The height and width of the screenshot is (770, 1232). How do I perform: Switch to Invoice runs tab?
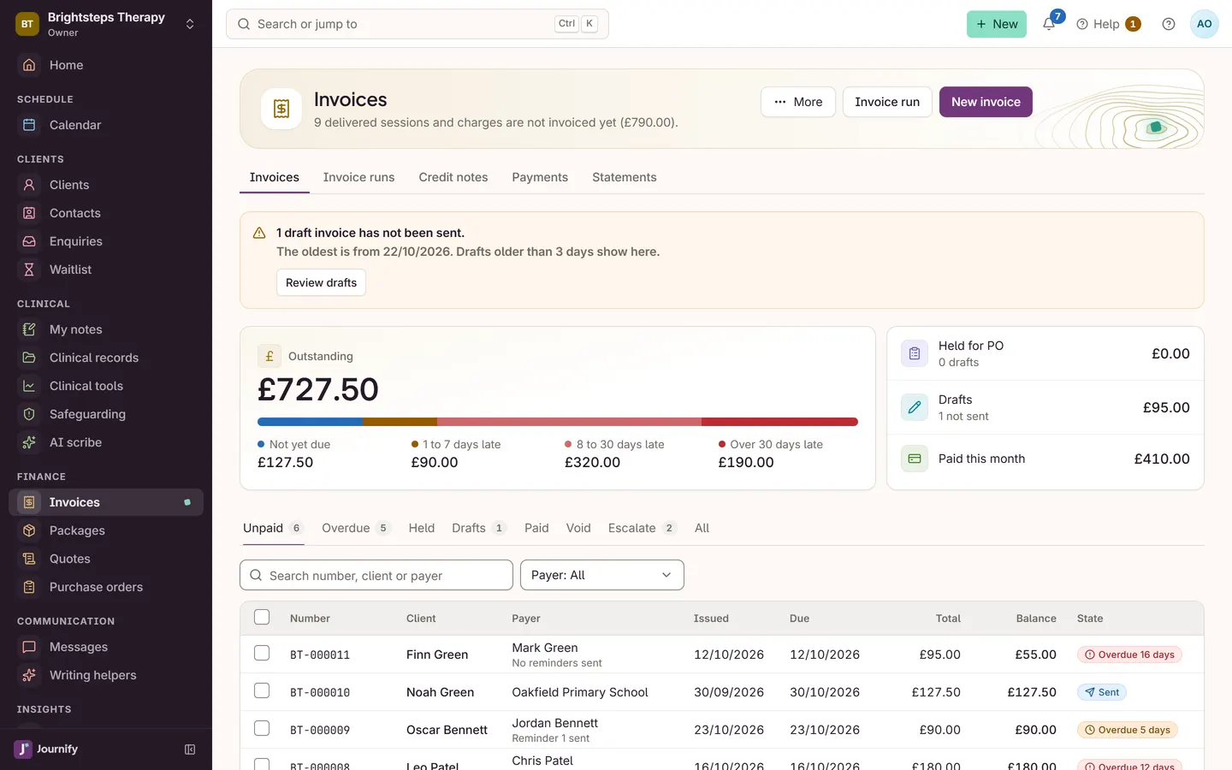(x=358, y=177)
